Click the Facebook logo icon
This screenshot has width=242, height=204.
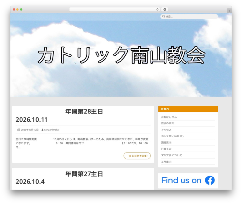click(x=210, y=180)
